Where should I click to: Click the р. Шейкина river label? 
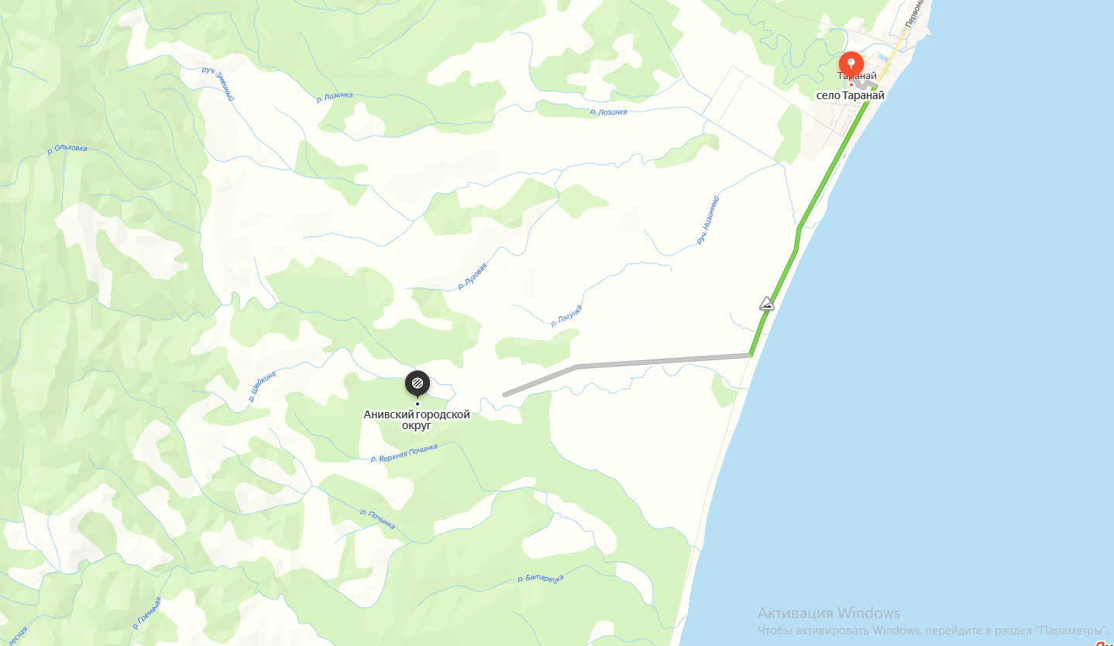[263, 386]
